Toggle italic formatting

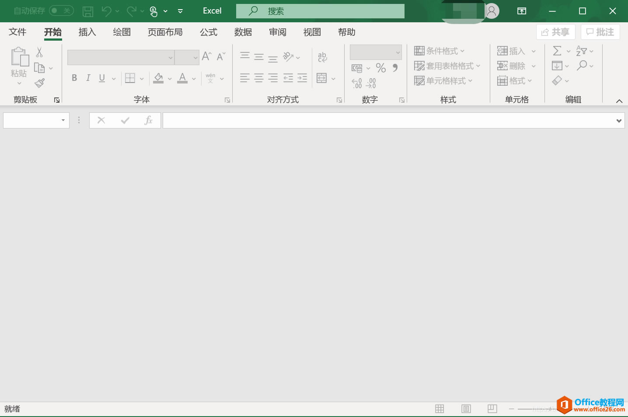tap(87, 78)
